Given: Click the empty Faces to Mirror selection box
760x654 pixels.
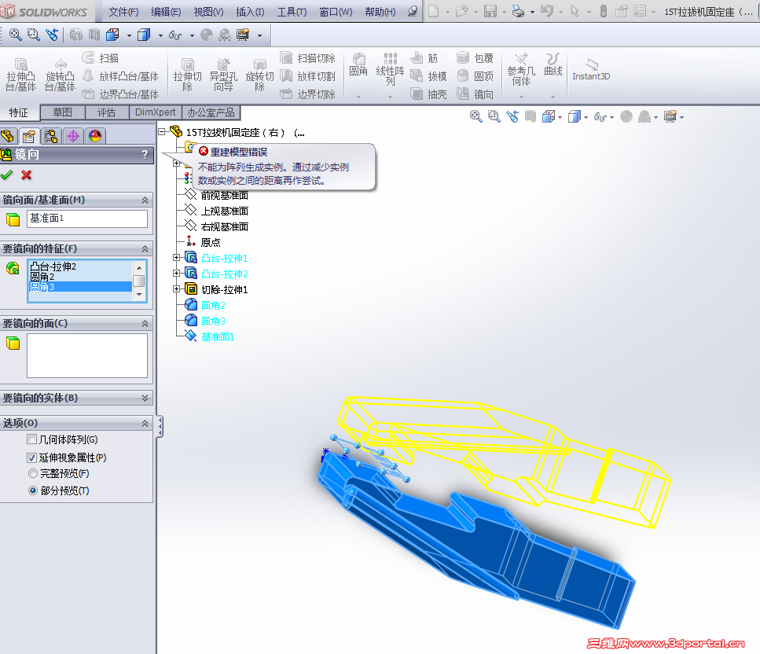Looking at the screenshot, I should coord(87,355).
